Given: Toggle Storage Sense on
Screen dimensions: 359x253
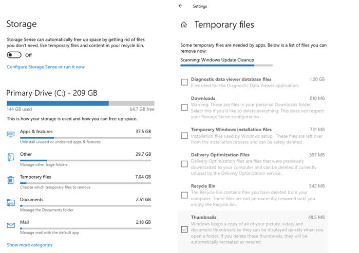Looking at the screenshot, I should coord(14,55).
